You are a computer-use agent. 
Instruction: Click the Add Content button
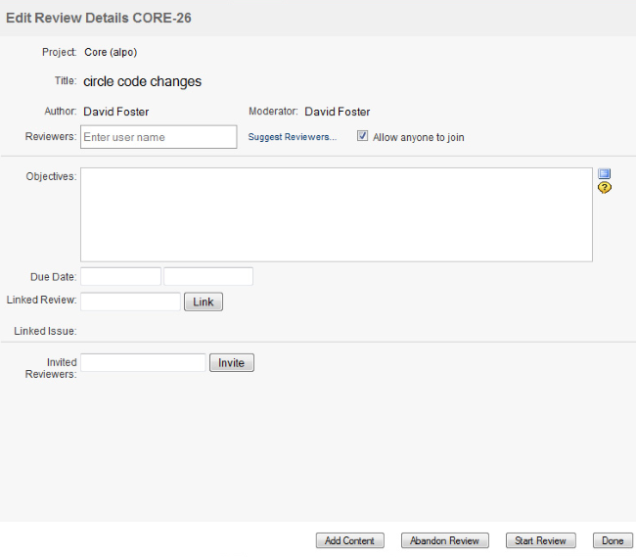coord(350,540)
